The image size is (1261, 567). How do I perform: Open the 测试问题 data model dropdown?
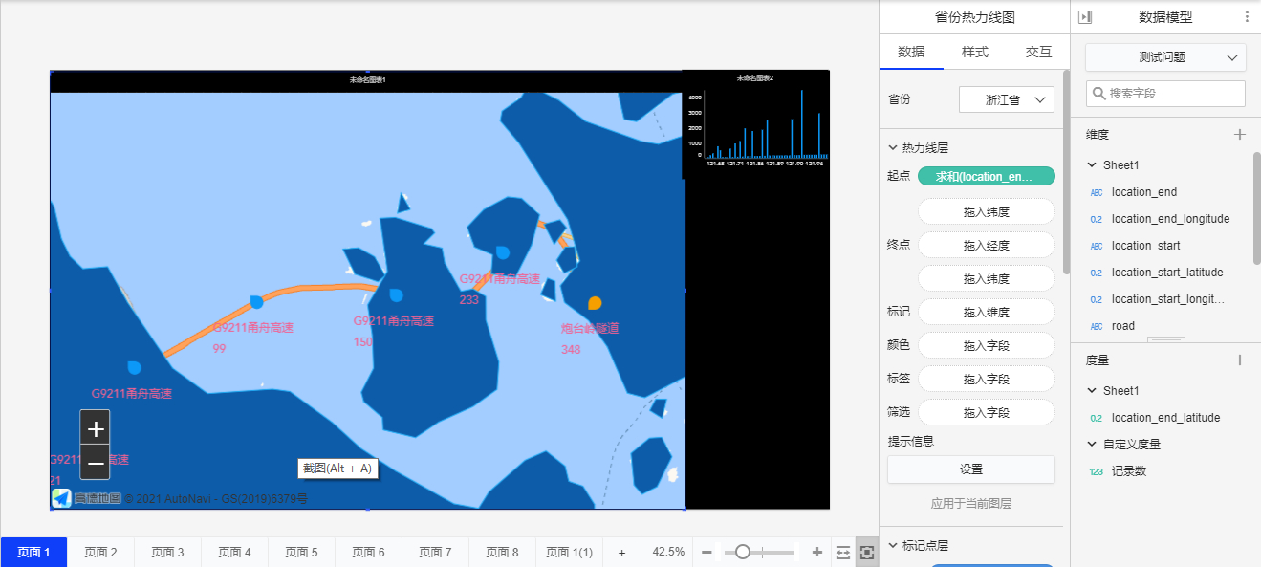(x=1165, y=57)
